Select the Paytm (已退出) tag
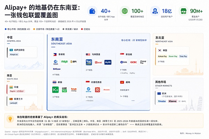The image size is (209, 139). (17, 91)
